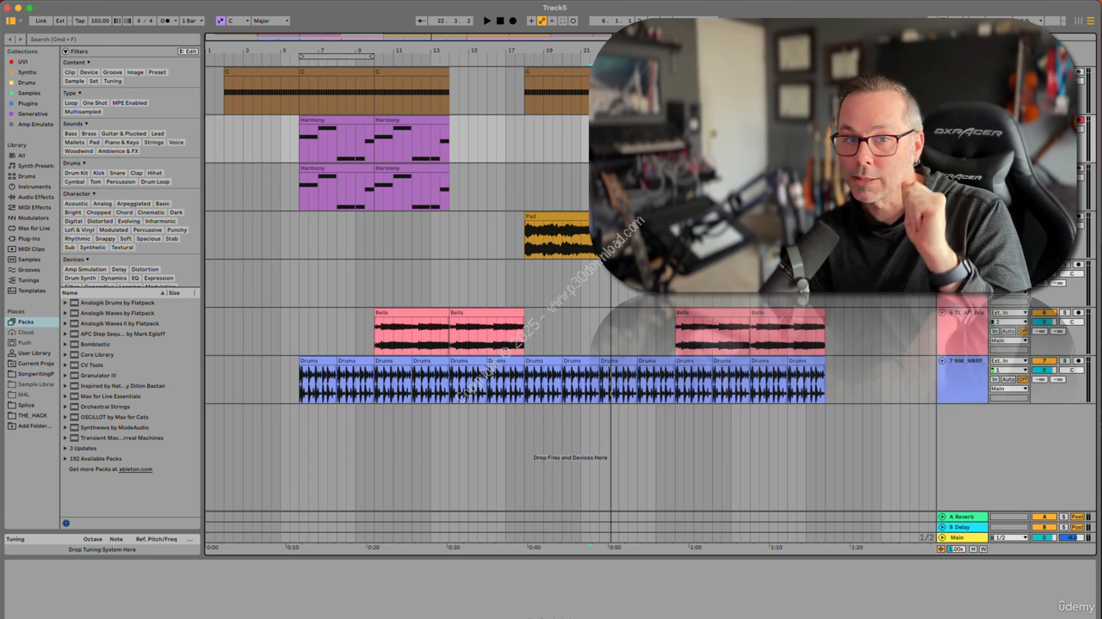Click the Capture MIDI icon
1102x619 pixels.
click(562, 21)
